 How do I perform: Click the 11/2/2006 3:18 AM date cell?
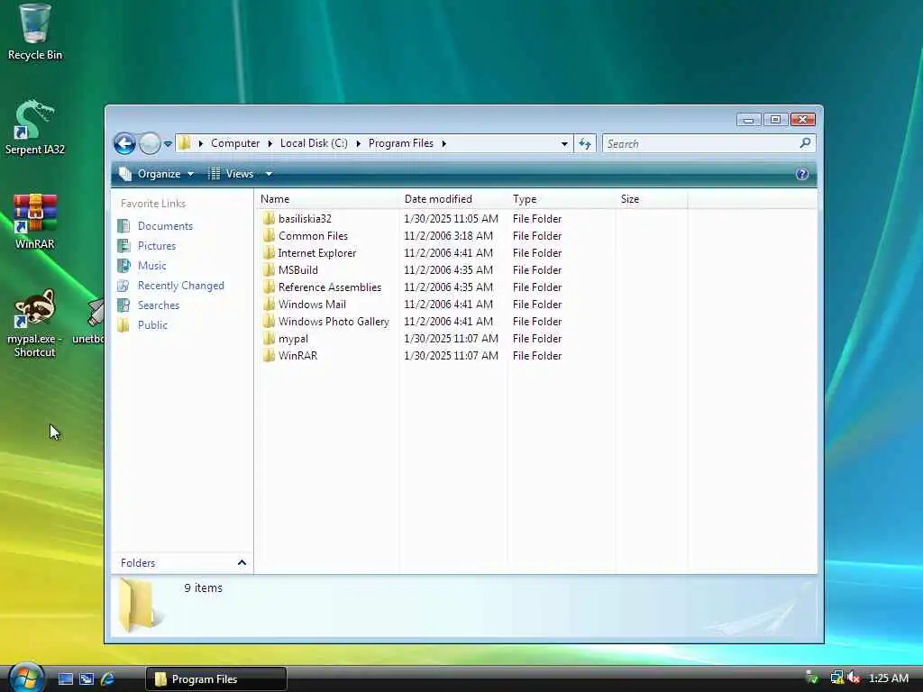tap(448, 236)
